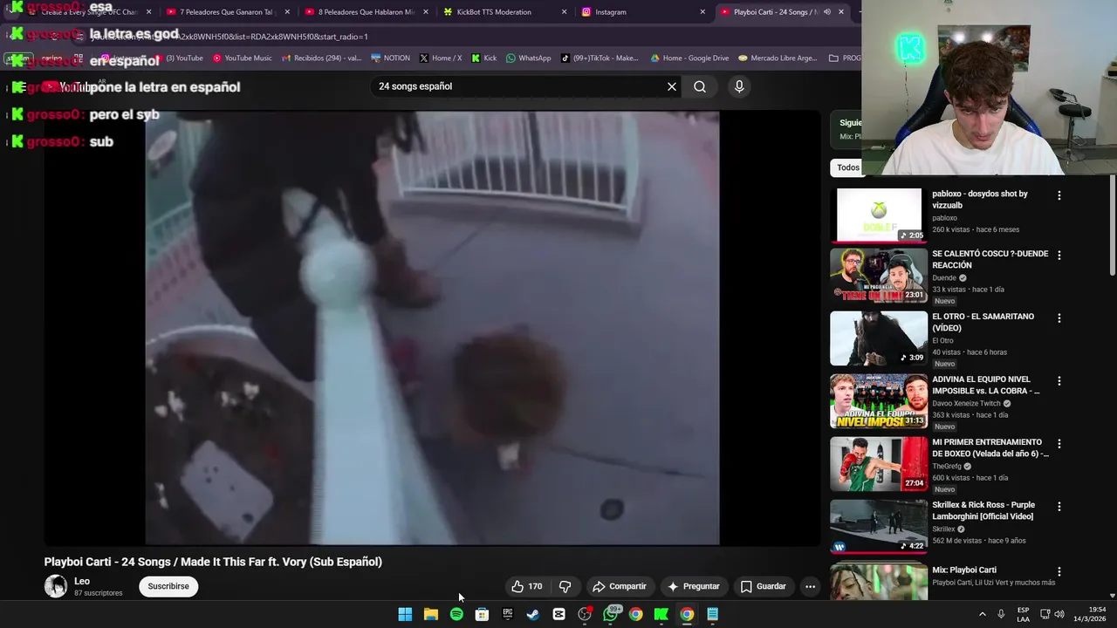This screenshot has width=1117, height=628.
Task: Open Microsoft Store from the taskbar
Action: point(482,614)
